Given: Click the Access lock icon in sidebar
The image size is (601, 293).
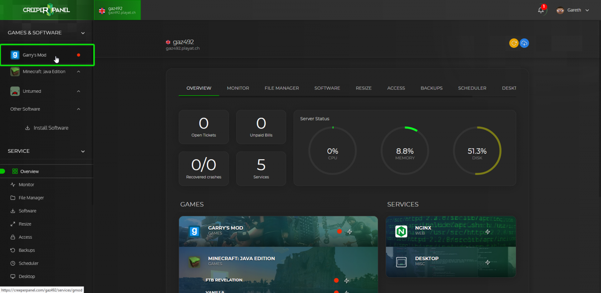Looking at the screenshot, I should [13, 237].
